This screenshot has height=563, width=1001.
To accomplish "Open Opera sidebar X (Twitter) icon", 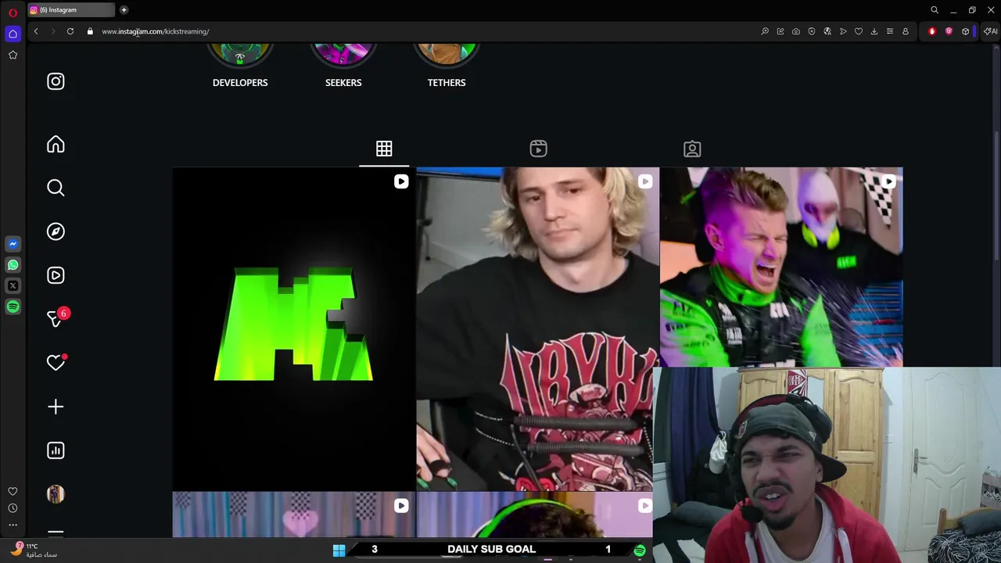I will 13,286.
